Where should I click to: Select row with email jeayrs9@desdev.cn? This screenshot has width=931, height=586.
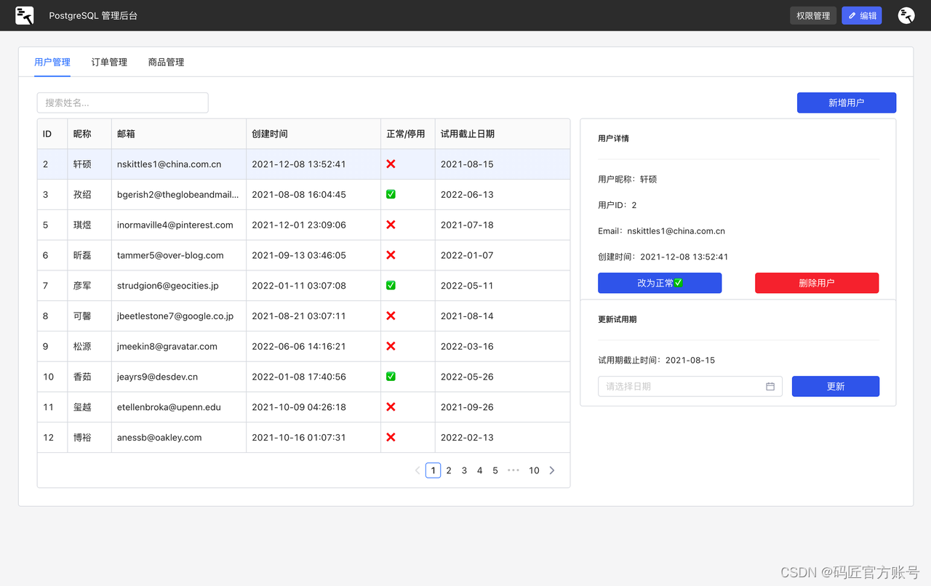[x=304, y=377]
